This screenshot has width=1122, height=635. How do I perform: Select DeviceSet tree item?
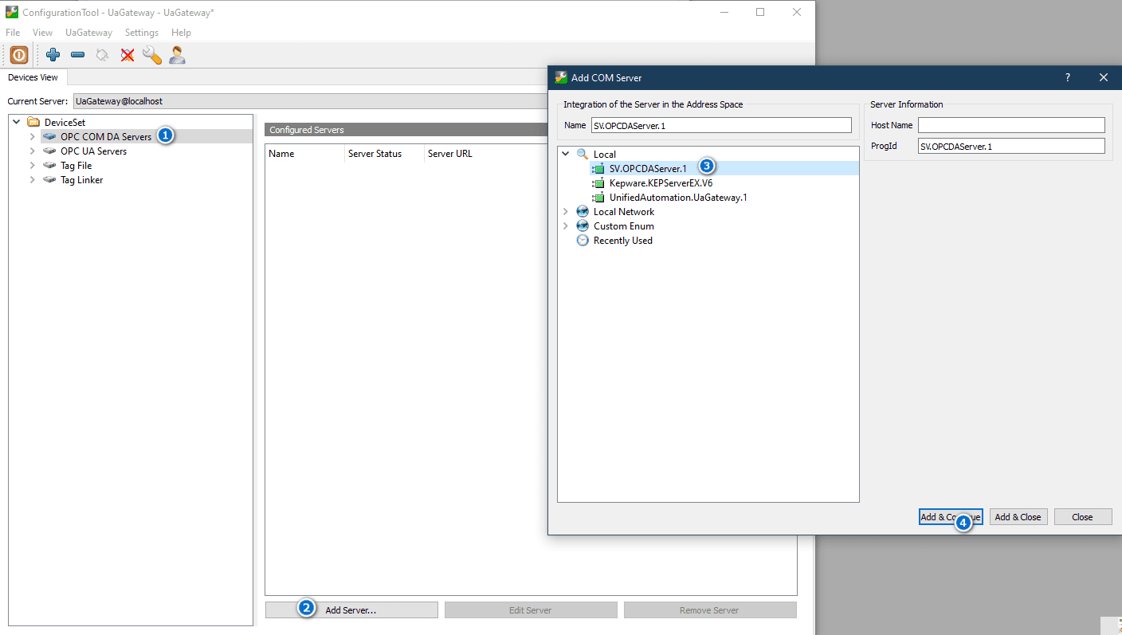pyautogui.click(x=65, y=123)
